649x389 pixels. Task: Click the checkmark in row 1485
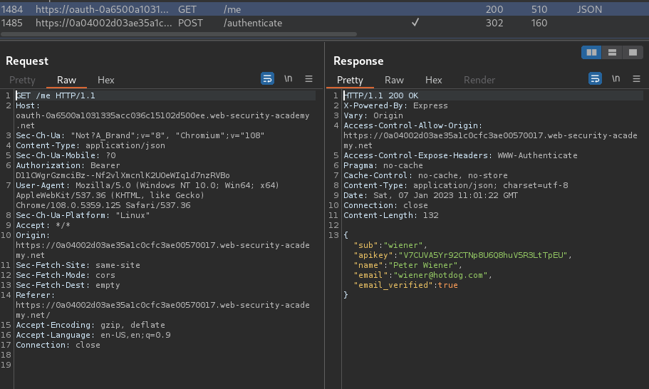tap(415, 22)
